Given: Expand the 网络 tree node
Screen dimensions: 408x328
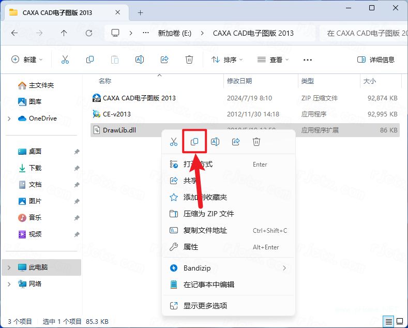Looking at the screenshot, I should (9, 284).
